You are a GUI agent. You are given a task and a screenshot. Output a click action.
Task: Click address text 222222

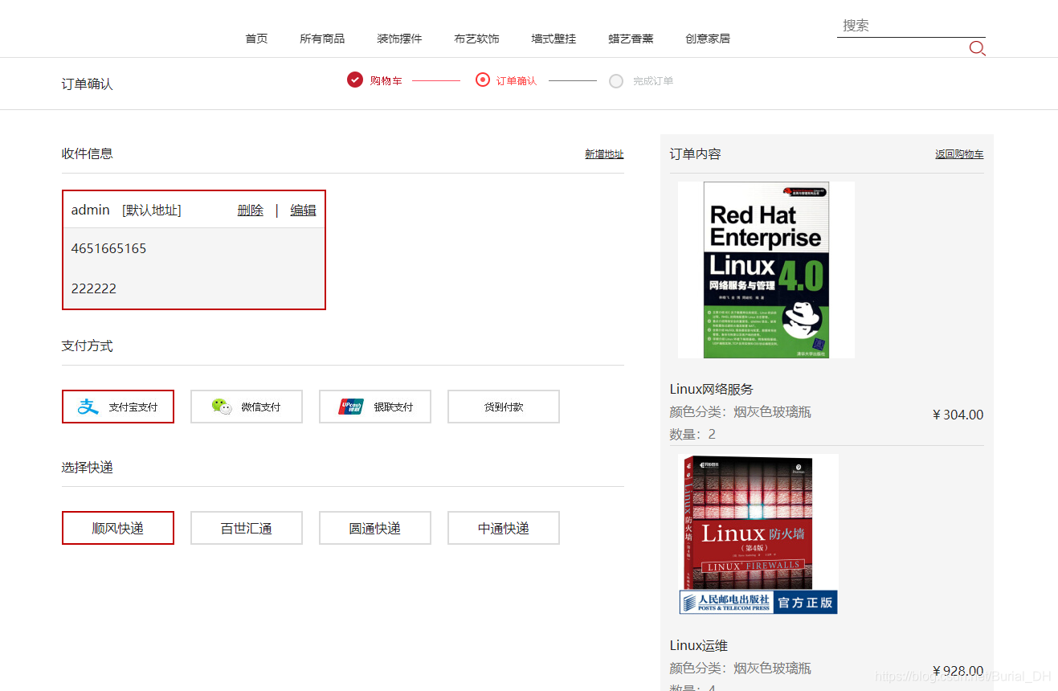point(94,288)
